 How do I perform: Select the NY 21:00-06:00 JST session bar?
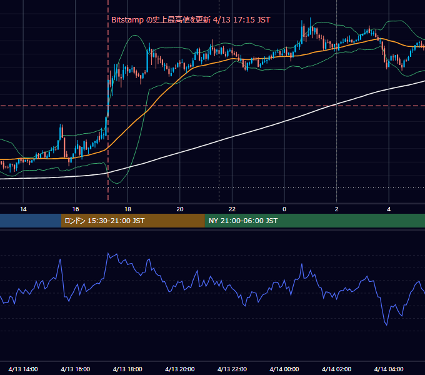pyautogui.click(x=314, y=221)
